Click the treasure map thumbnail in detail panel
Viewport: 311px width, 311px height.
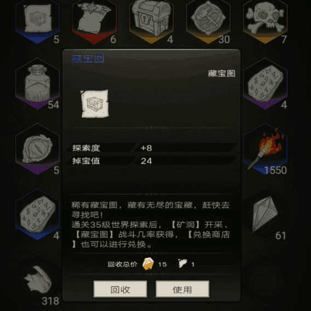95,103
